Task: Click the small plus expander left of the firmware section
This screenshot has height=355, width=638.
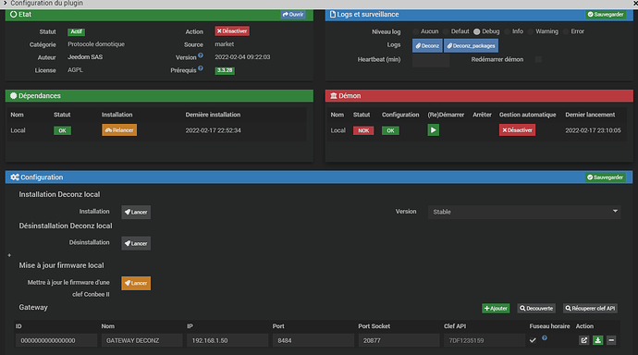Action: tap(9, 255)
